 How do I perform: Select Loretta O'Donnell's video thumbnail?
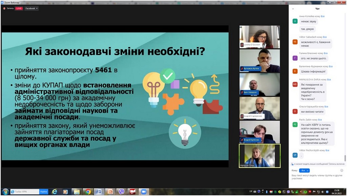coord(260,37)
